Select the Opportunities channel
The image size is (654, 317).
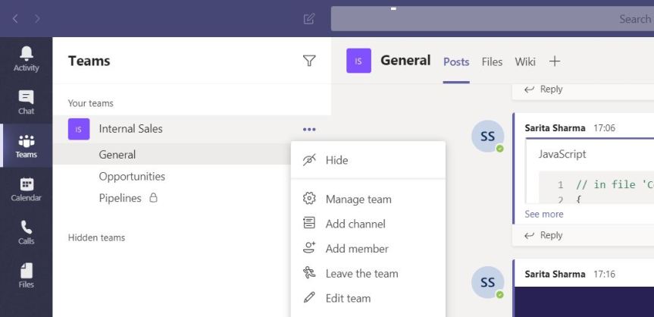pyautogui.click(x=131, y=176)
